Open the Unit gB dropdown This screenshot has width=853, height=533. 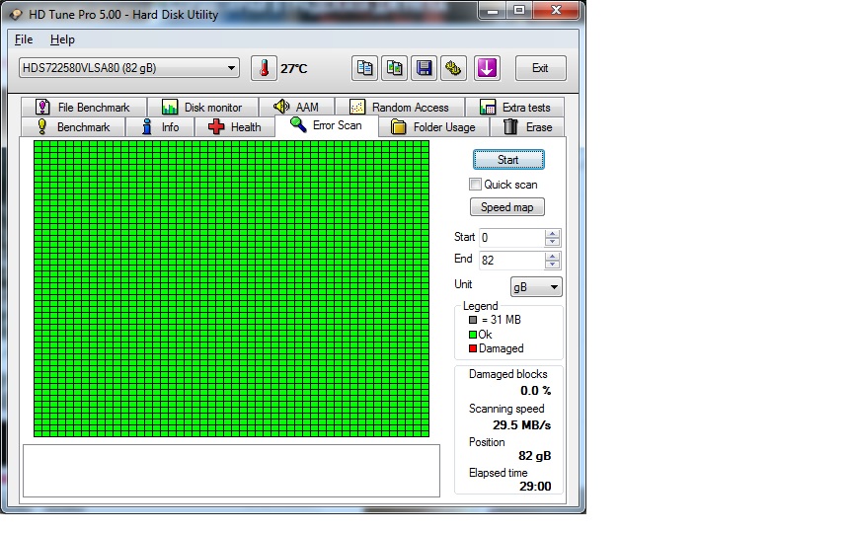click(x=535, y=286)
